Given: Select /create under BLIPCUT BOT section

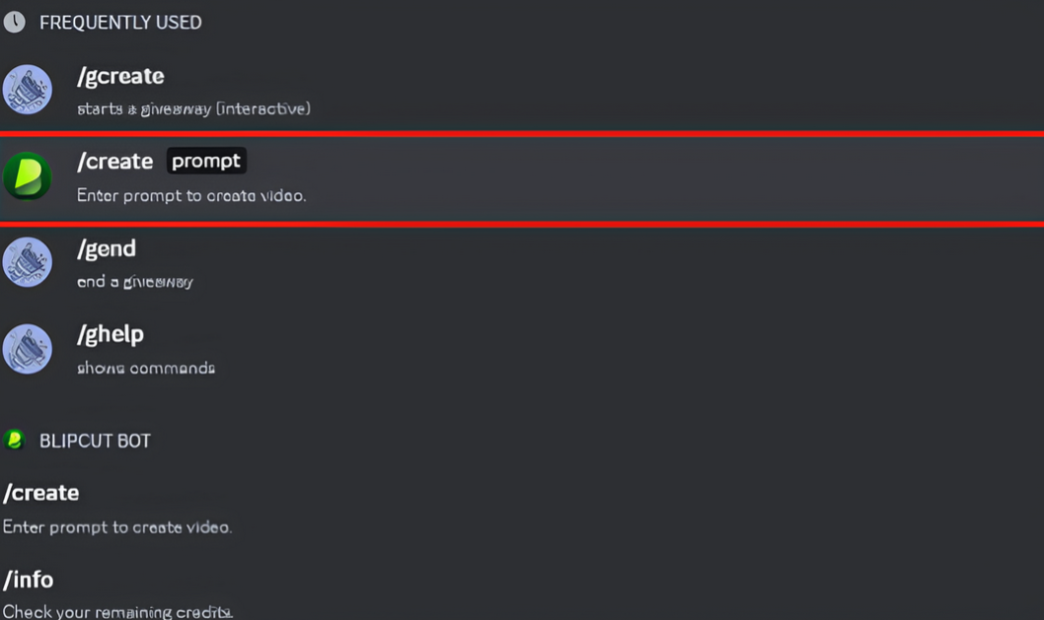Looking at the screenshot, I should 42,493.
